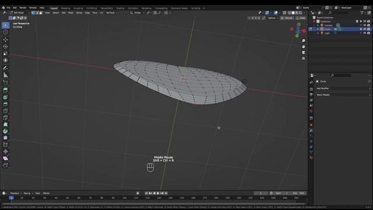The width and height of the screenshot is (373, 210).
Task: Open the Mesh menu
Action: pyautogui.click(x=71, y=13)
